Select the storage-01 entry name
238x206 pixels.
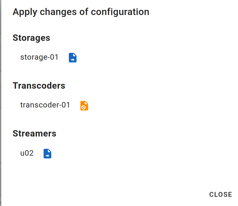click(x=40, y=57)
